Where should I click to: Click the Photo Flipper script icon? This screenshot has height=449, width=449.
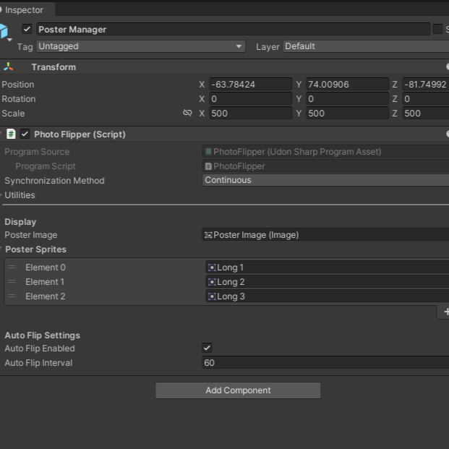coord(11,134)
